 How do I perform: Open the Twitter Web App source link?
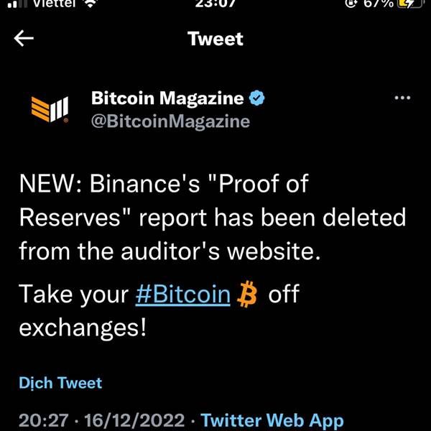272,420
